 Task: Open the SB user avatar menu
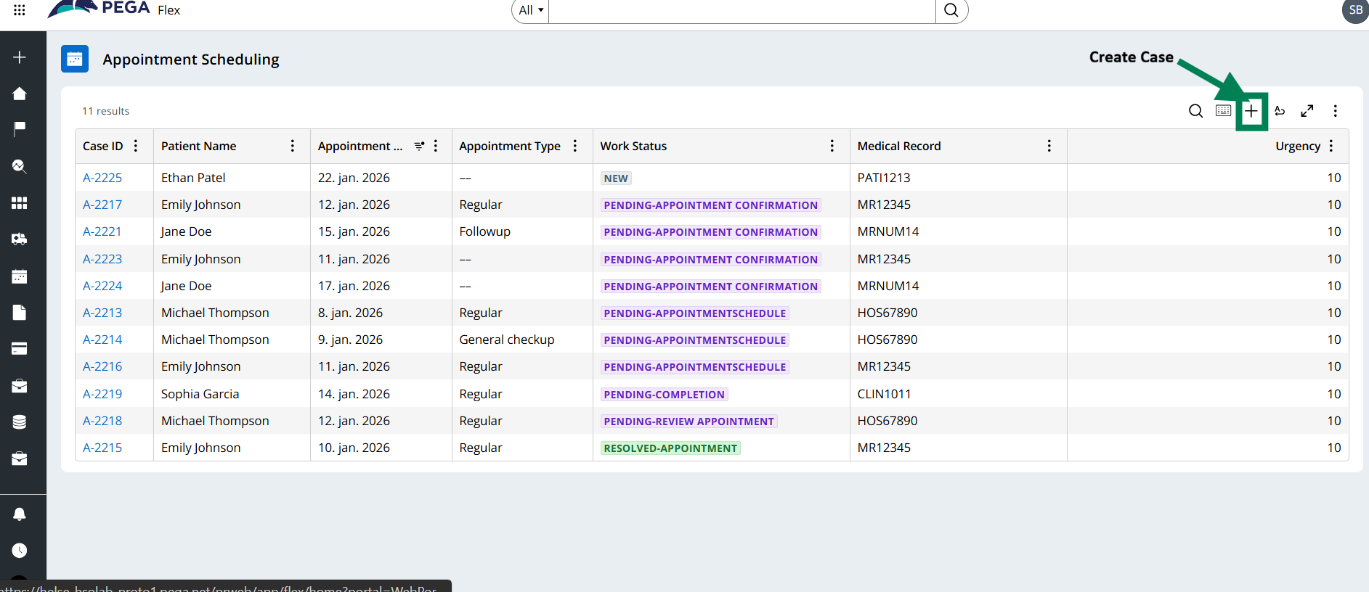pyautogui.click(x=1355, y=10)
